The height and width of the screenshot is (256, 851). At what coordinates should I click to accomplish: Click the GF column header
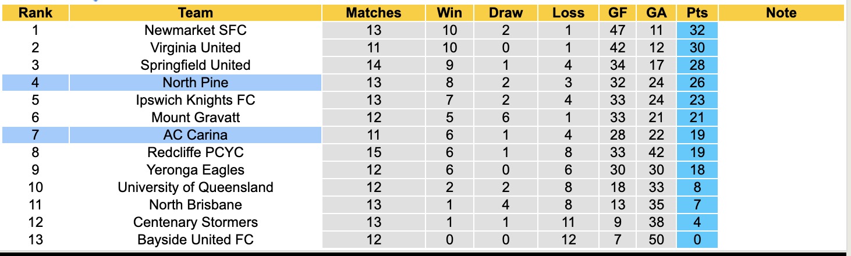pos(618,13)
